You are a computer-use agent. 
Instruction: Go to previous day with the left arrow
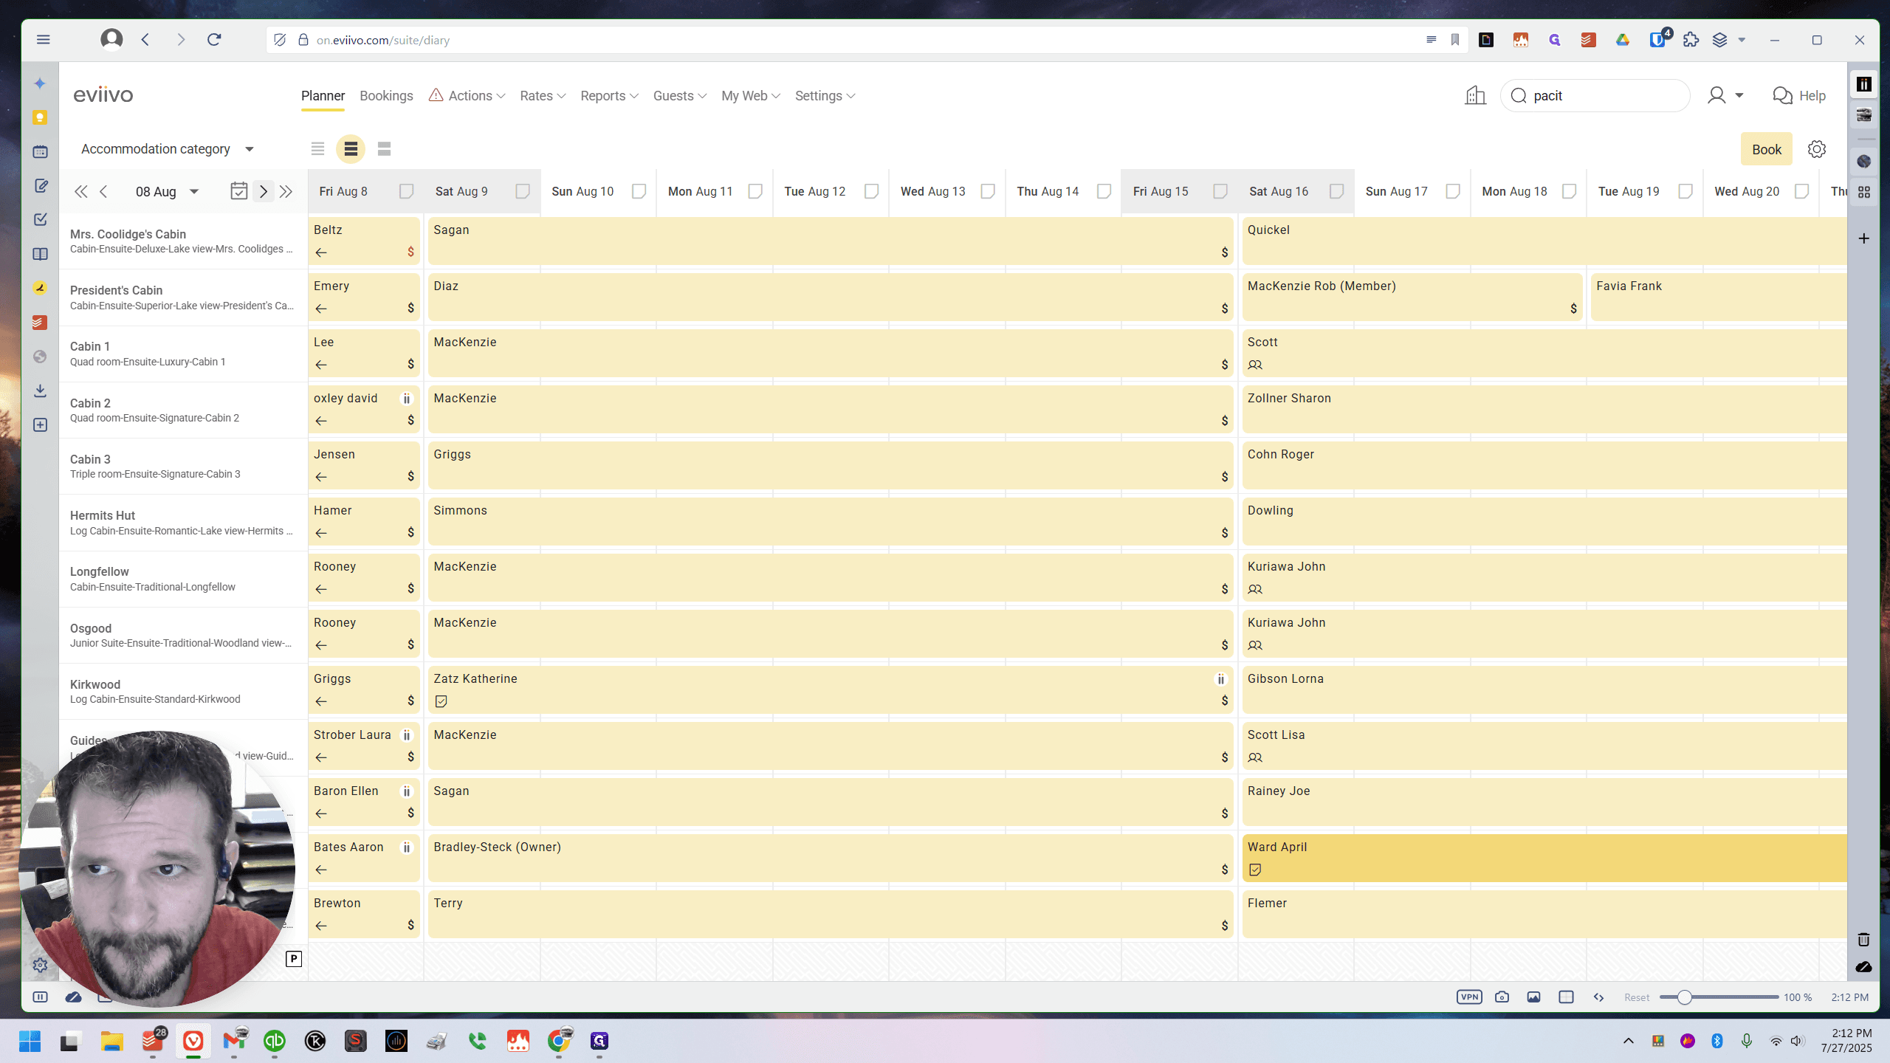click(x=103, y=191)
